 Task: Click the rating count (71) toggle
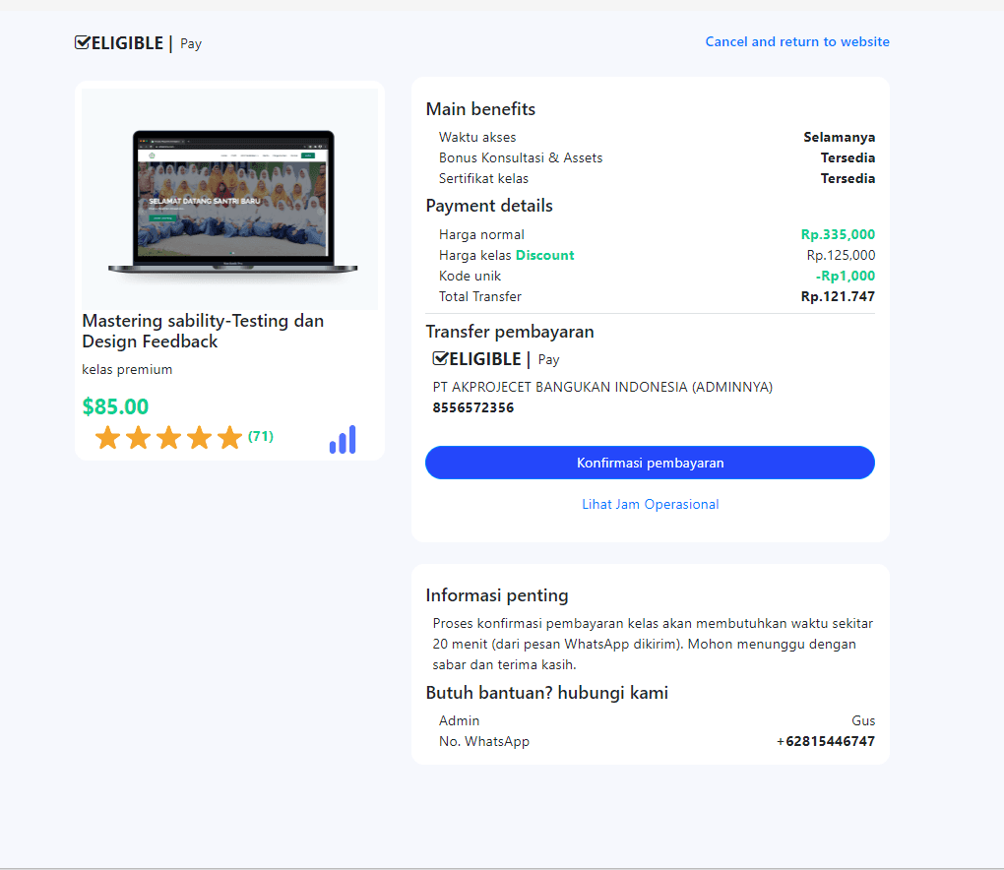coord(260,437)
